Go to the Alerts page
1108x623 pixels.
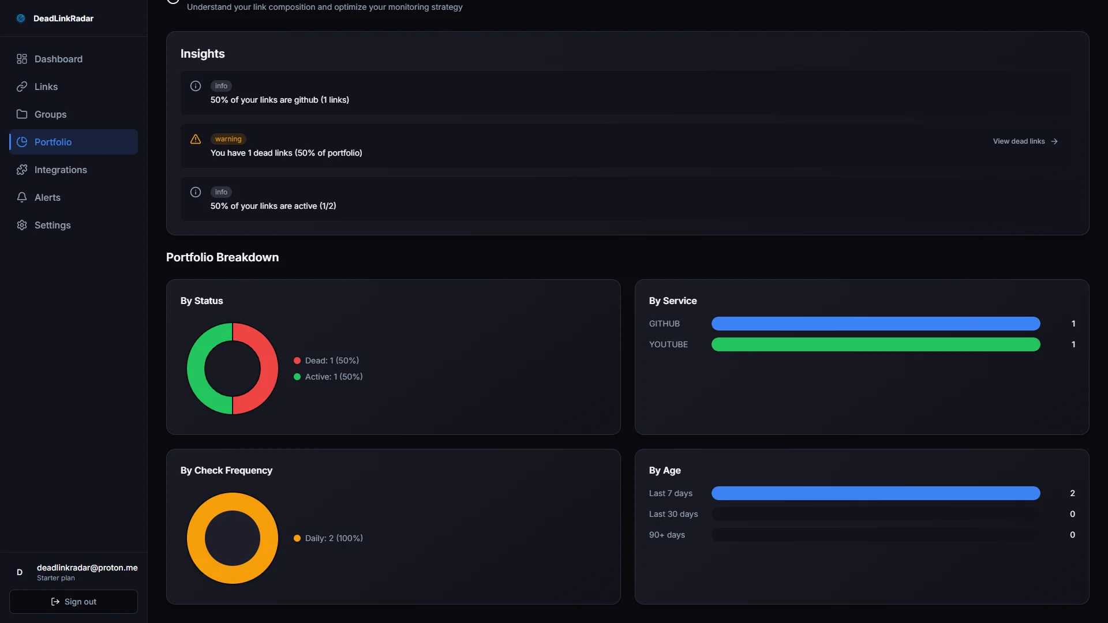[47, 197]
